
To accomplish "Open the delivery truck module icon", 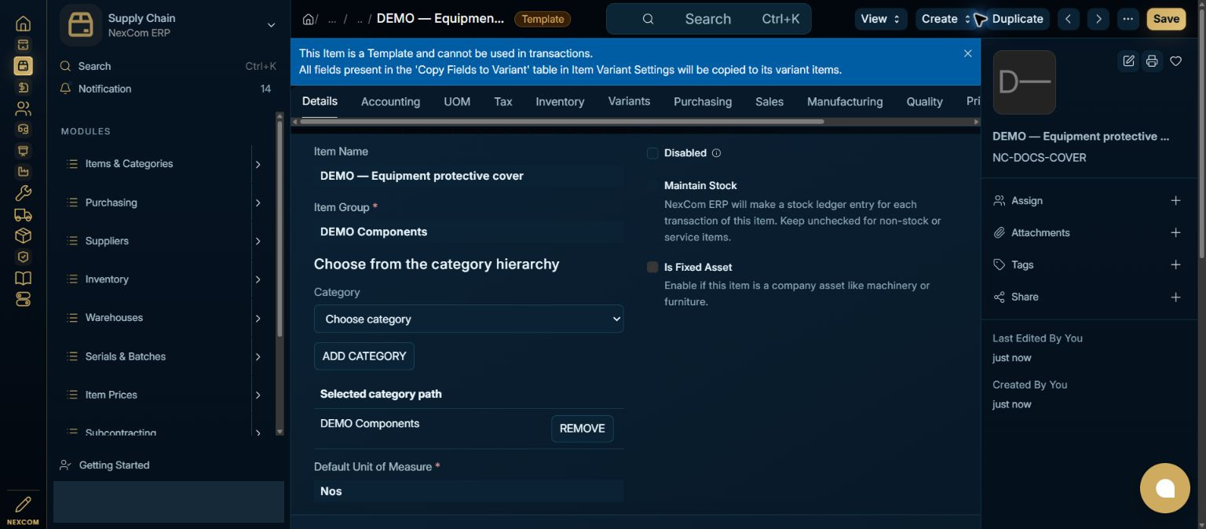I will pos(23,214).
